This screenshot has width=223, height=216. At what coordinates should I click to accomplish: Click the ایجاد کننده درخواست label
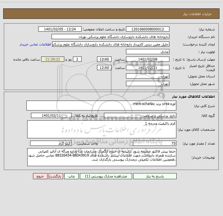point(199,44)
